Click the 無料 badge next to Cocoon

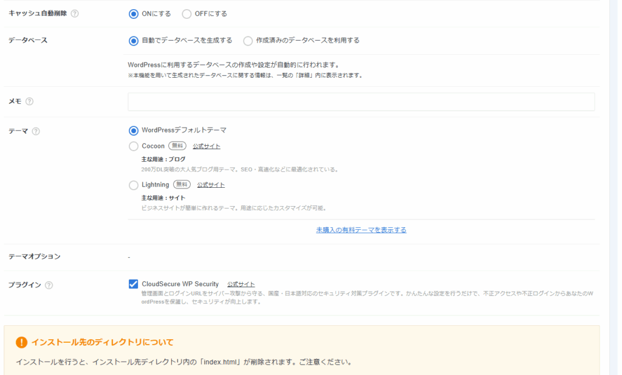177,146
